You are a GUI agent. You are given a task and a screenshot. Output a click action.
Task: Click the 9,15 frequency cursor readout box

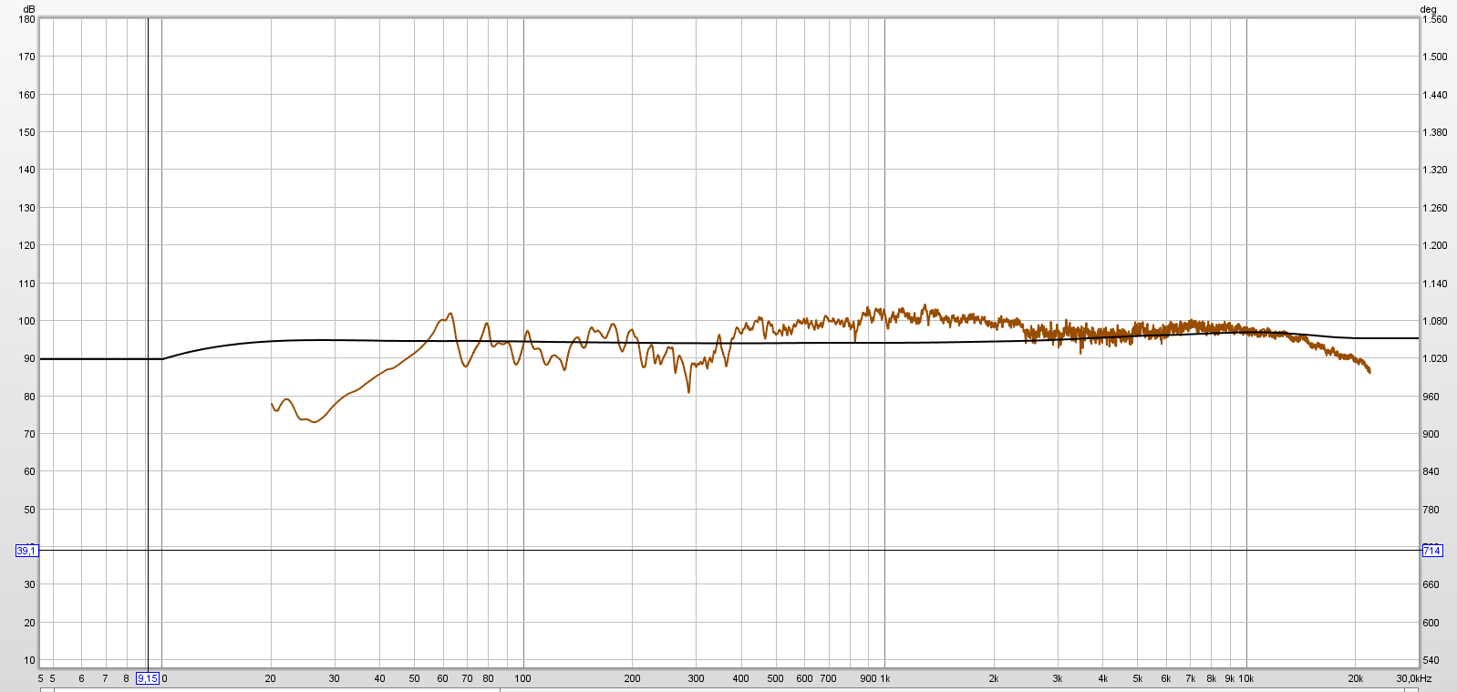coord(147,678)
